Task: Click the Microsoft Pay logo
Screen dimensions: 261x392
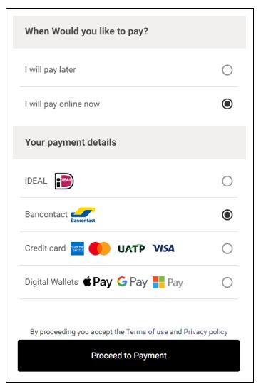Action: click(168, 283)
